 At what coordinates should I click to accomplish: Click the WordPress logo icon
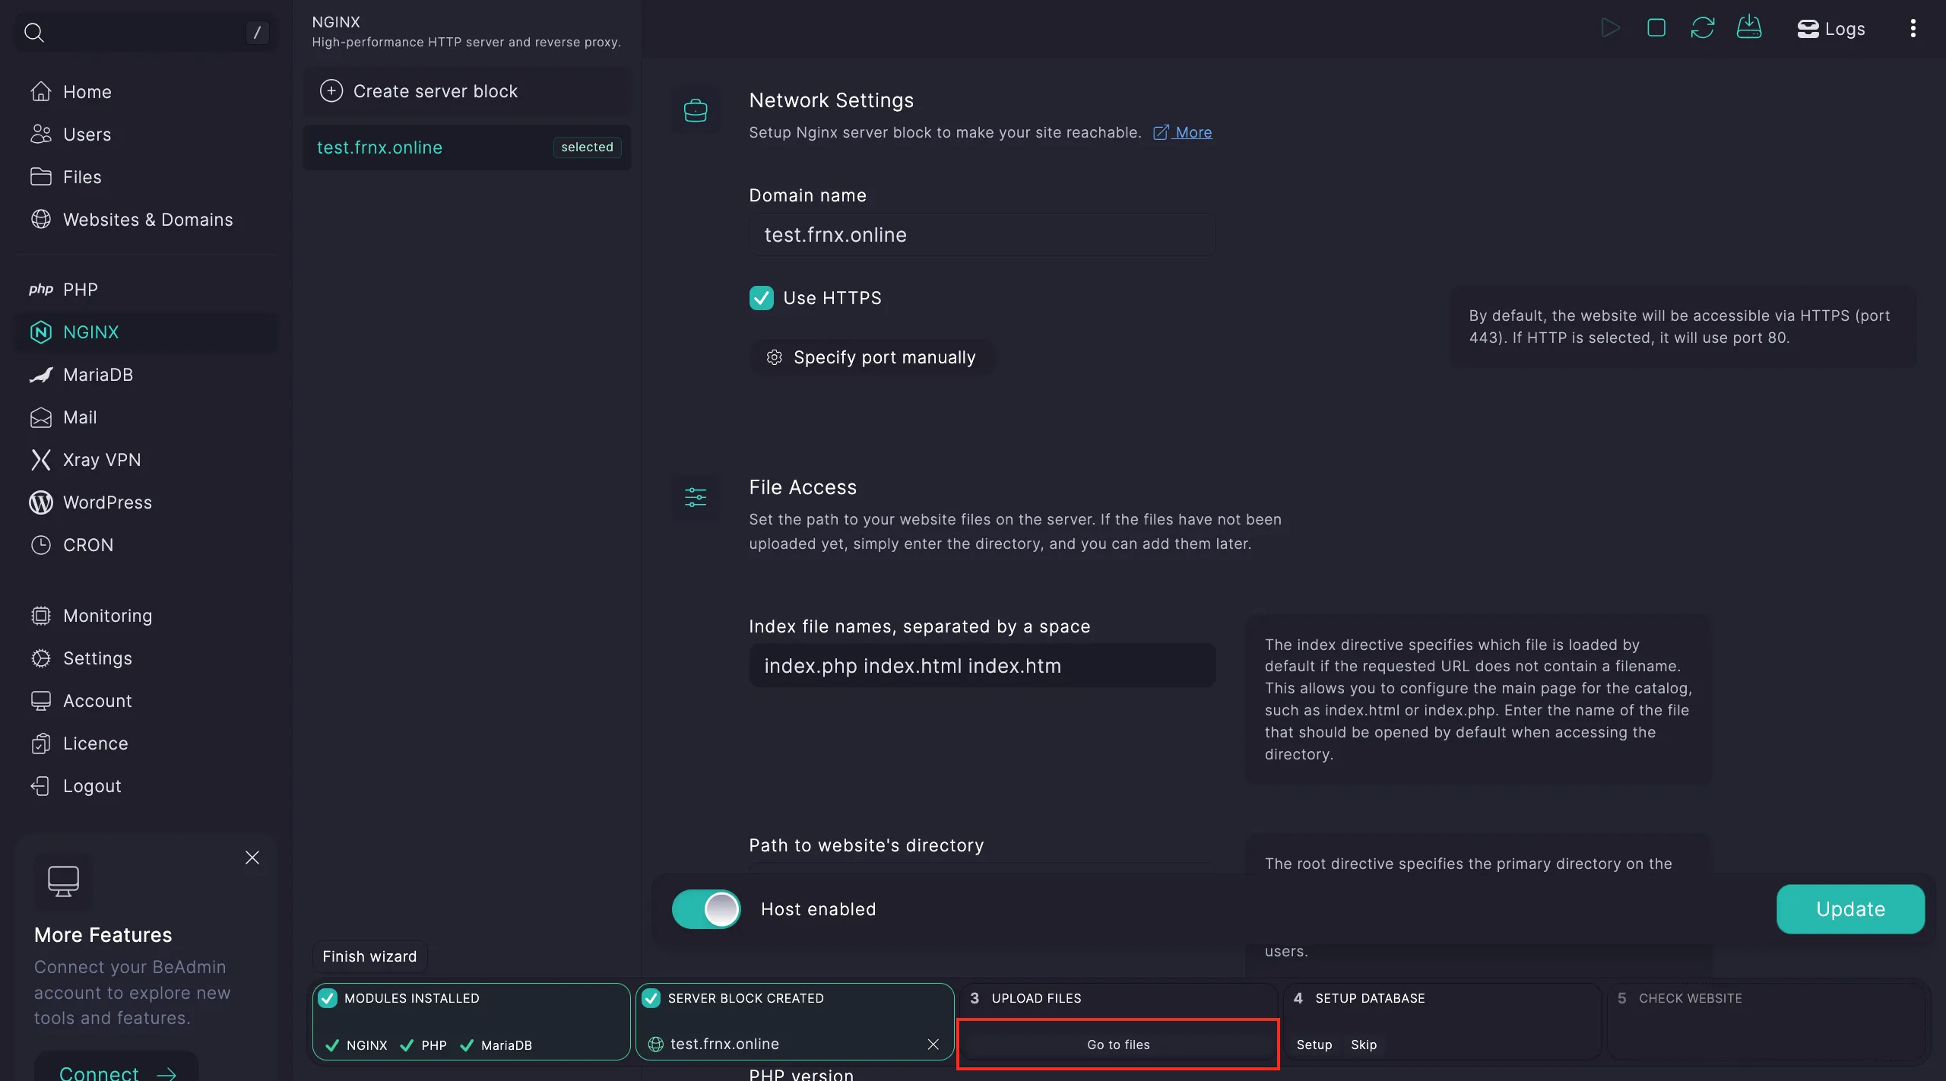tap(41, 502)
